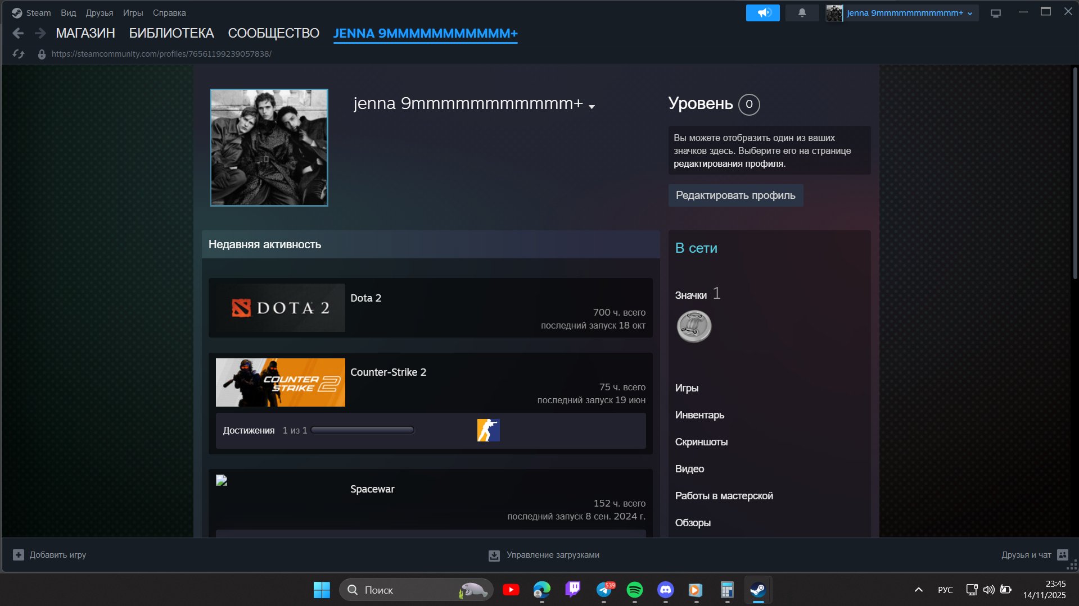Enter Big Picture mode via the monitor icon
The image size is (1079, 606).
[x=995, y=12]
